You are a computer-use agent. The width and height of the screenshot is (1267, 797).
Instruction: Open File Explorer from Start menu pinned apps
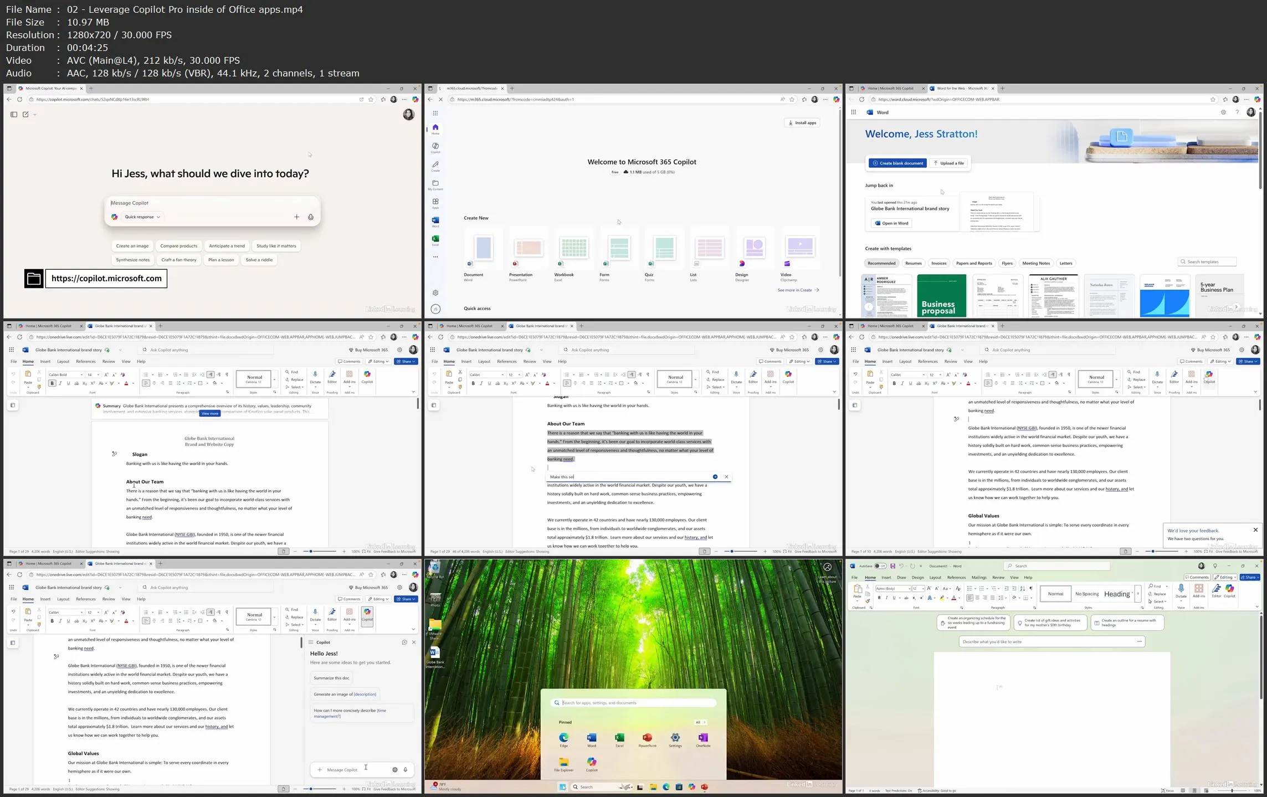click(x=563, y=764)
